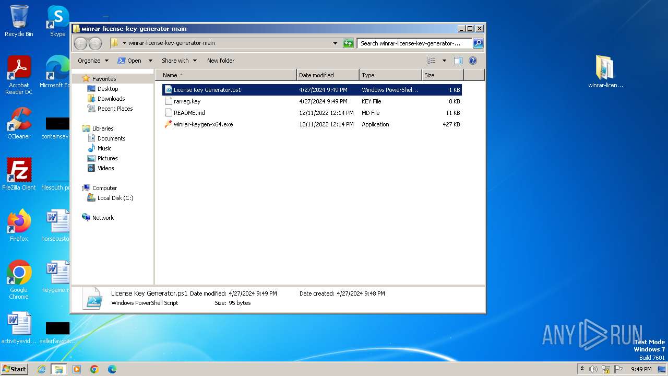Image resolution: width=668 pixels, height=376 pixels.
Task: Launch Firefox from the desktop
Action: [19, 225]
